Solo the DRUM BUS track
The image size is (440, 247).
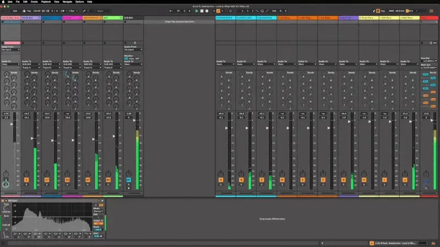point(26,184)
